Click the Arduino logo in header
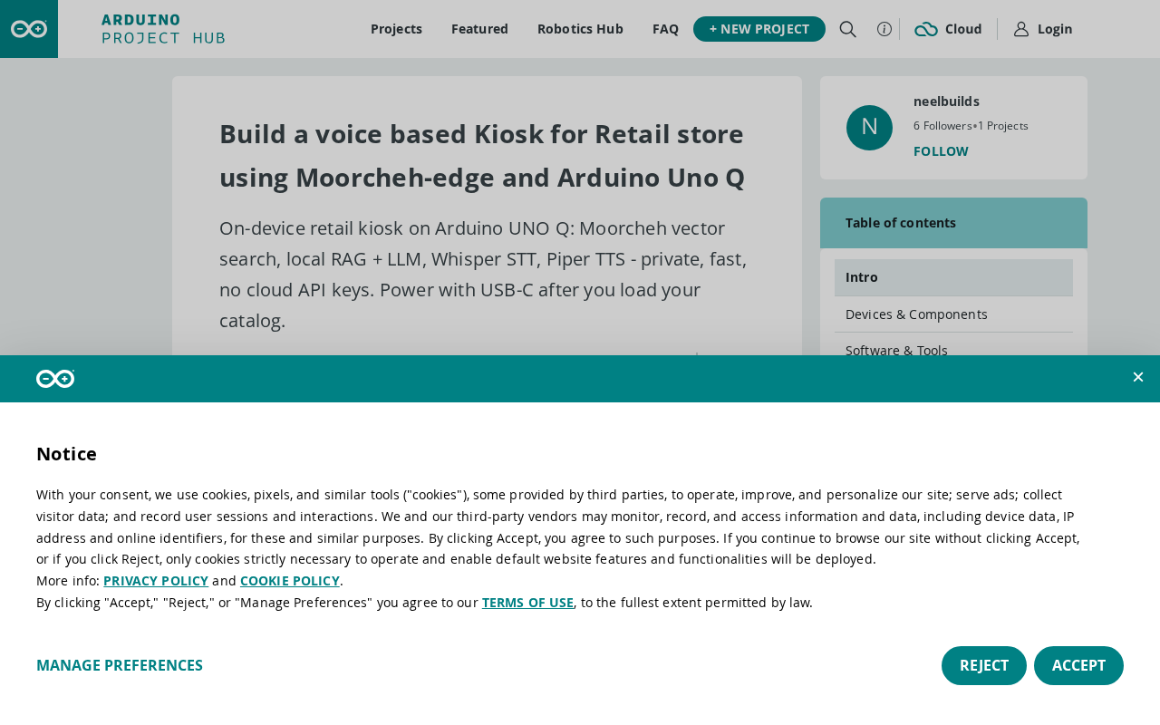Screen dimensions: 1160x725 point(29,29)
